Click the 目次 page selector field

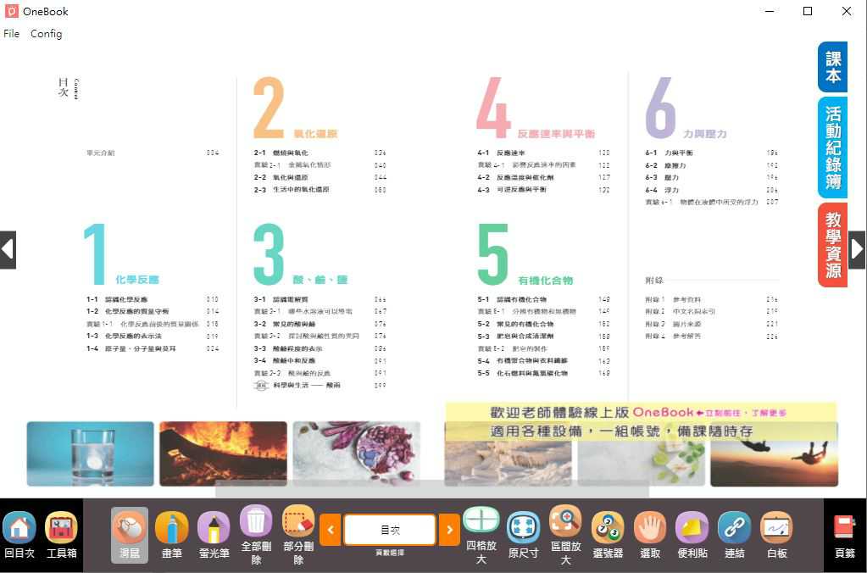pos(390,530)
